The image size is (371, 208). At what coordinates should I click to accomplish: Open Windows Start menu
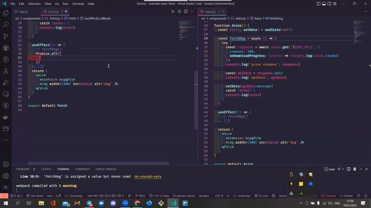(5, 203)
